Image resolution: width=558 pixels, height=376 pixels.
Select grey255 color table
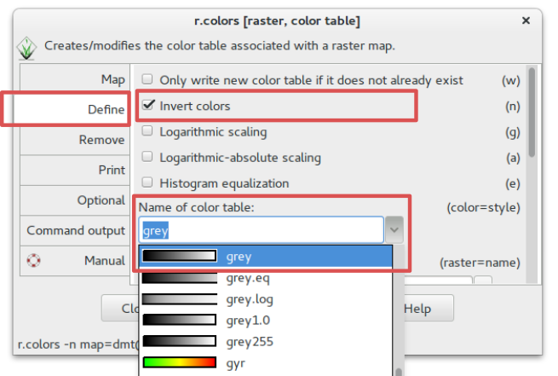[266, 342]
